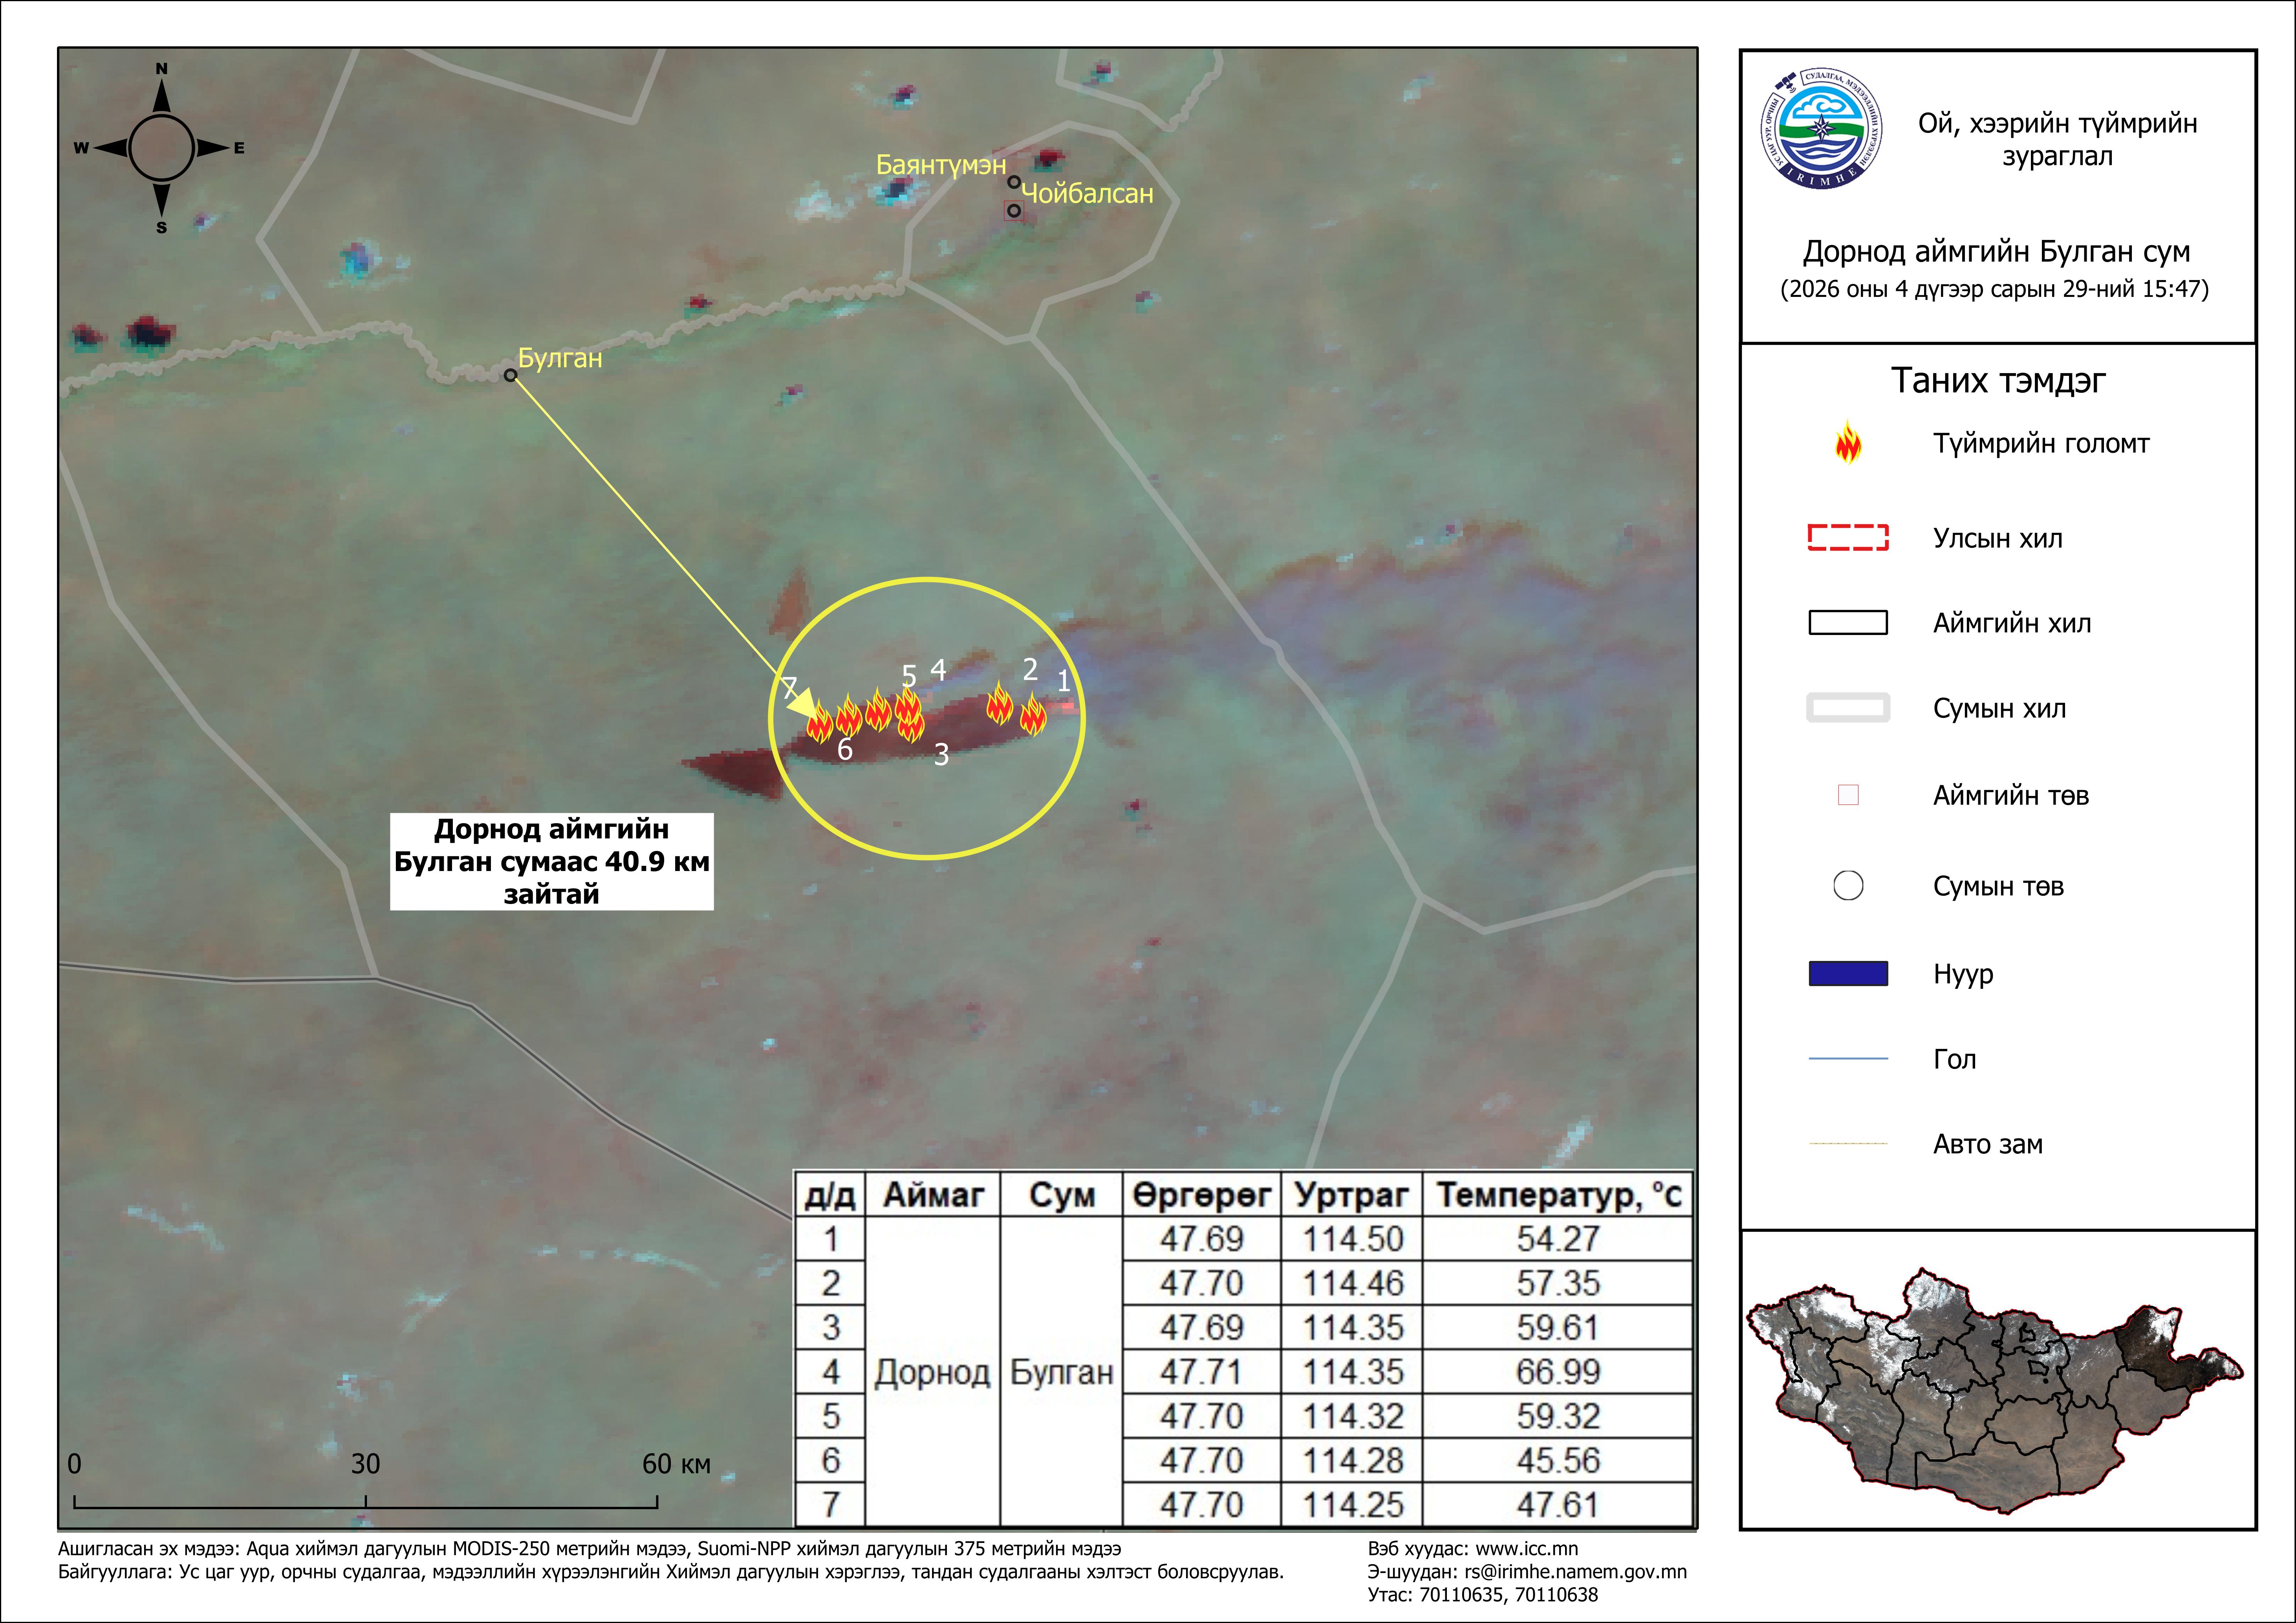
Task: Click the white 40.9 км distance label box
Action: click(x=551, y=861)
